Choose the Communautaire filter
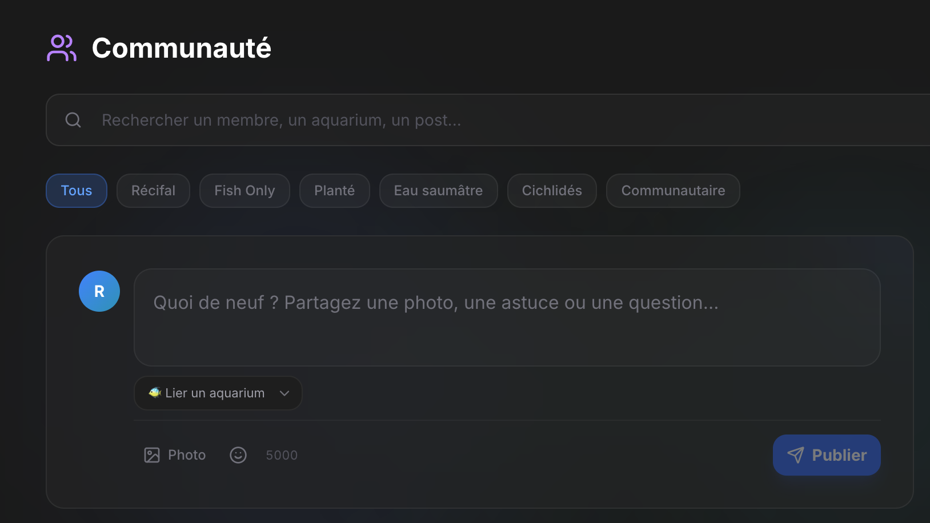Screen dimensions: 930x523 [x=673, y=191]
